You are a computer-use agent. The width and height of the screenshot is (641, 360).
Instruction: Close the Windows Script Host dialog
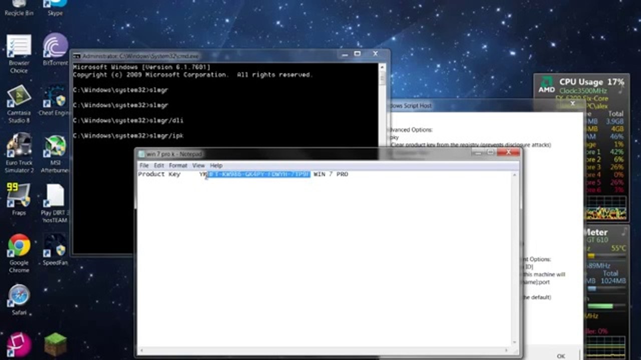click(573, 104)
